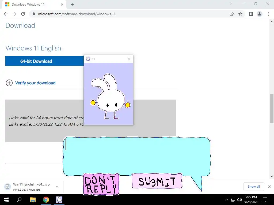Image resolution: width=274 pixels, height=205 pixels.
Task: Open taskbar search
Action: point(19,200)
